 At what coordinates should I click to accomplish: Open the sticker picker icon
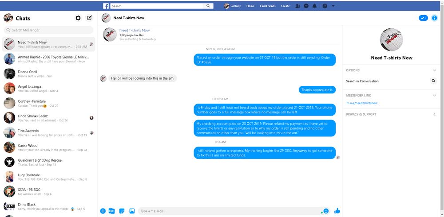[122, 211]
